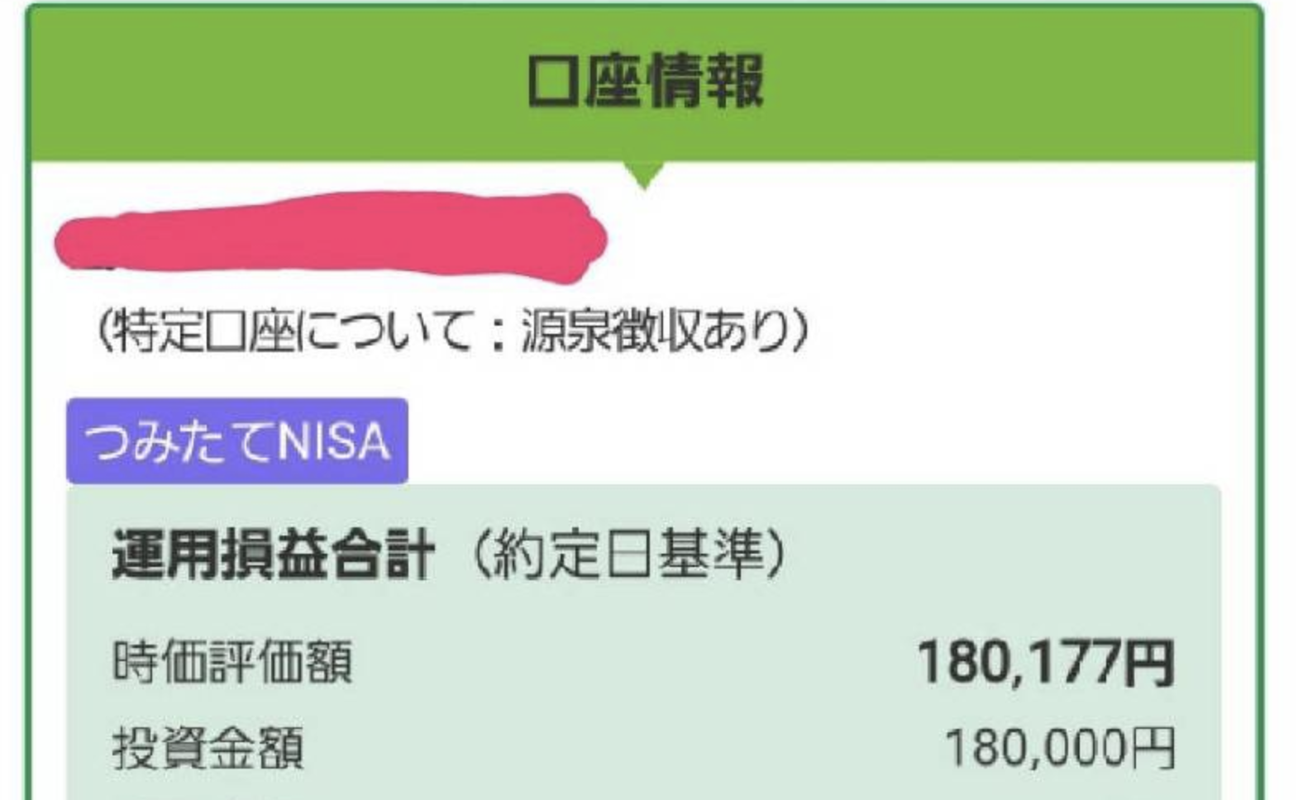
Task: Tap the 円 symbol after 180,000
Action: tap(1152, 749)
